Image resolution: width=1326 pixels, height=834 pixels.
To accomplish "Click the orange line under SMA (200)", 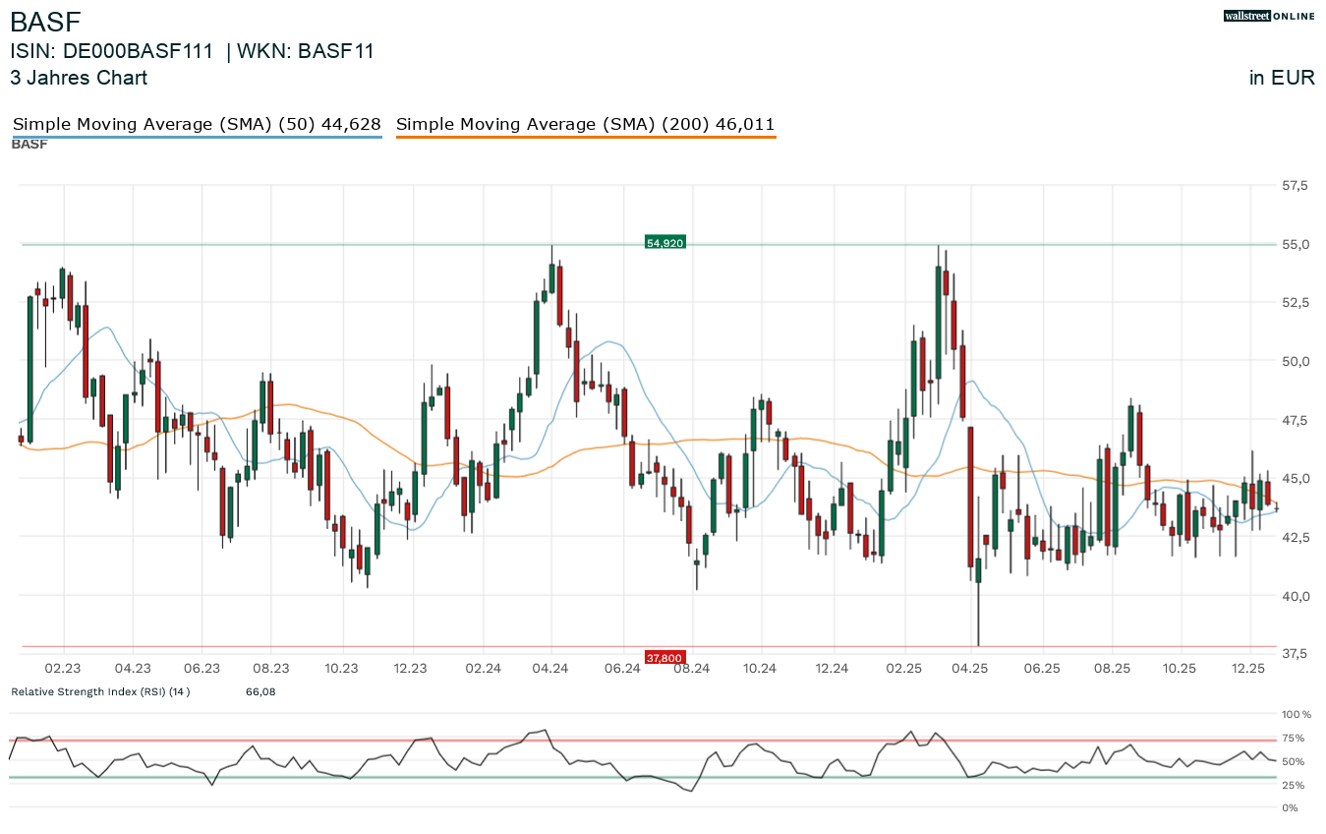I will click(585, 138).
